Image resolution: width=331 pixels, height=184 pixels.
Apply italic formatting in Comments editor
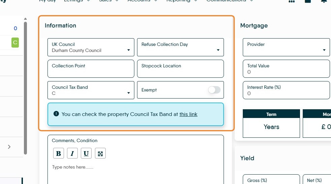[72, 154]
